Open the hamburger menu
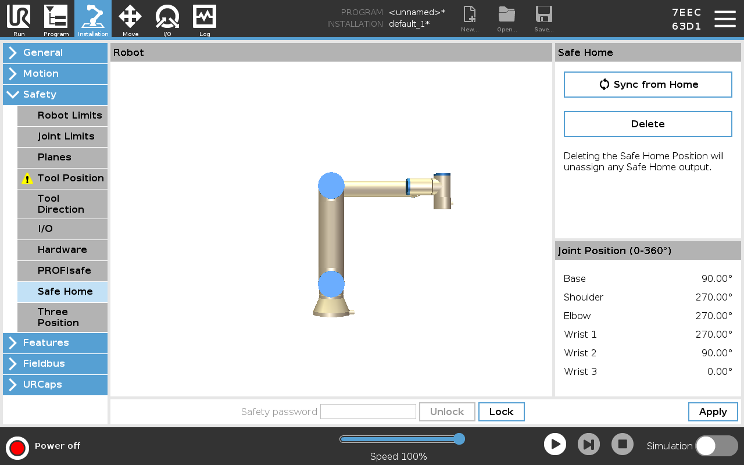 pos(725,19)
